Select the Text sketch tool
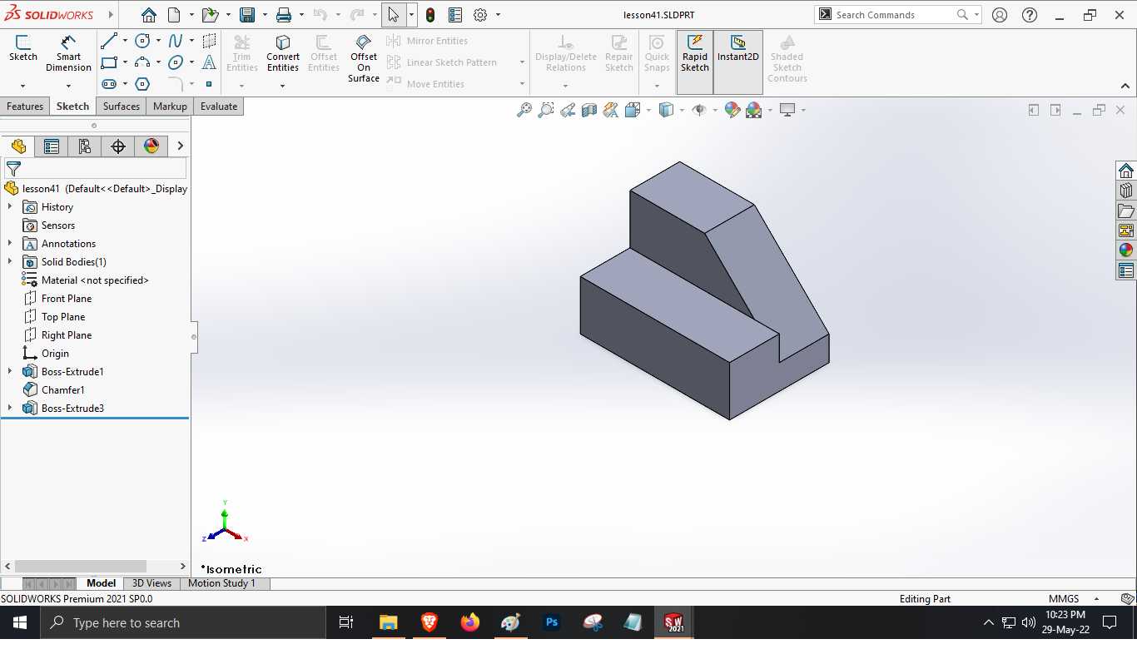The height and width of the screenshot is (649, 1137). (209, 62)
